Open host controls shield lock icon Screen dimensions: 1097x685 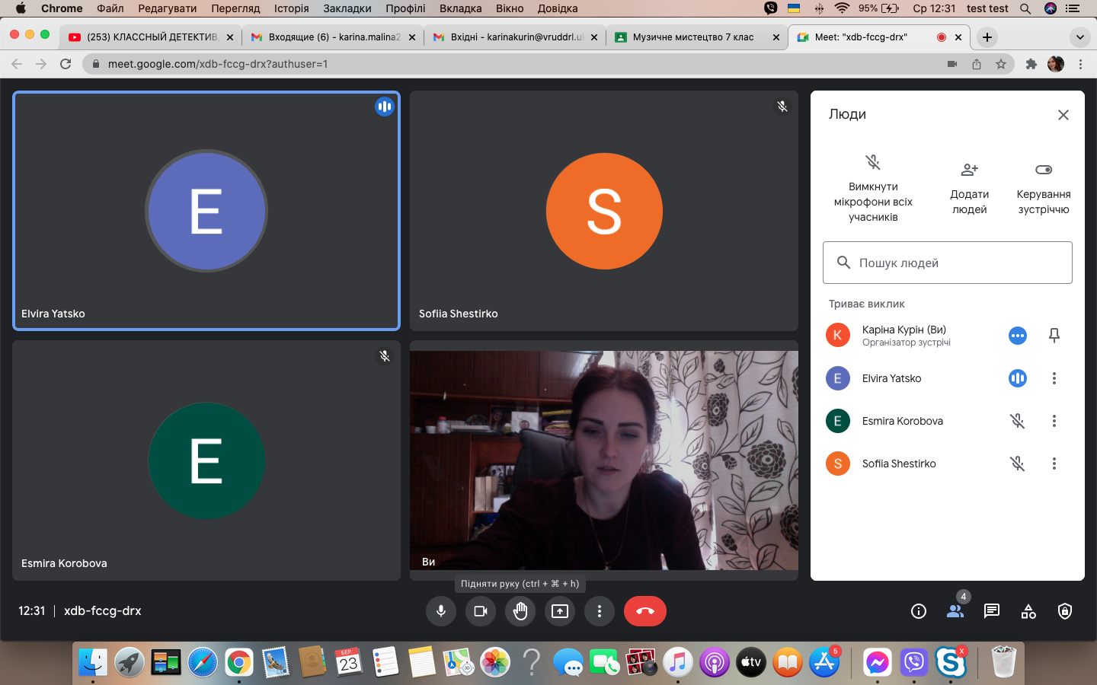coord(1065,611)
